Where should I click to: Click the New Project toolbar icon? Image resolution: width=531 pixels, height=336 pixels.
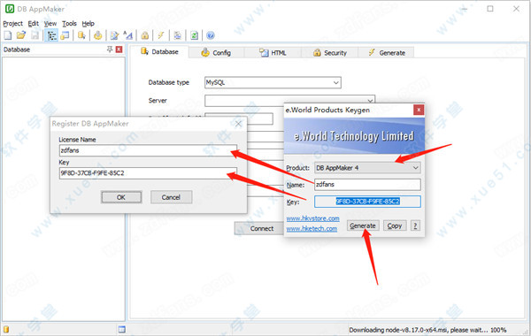tap(8, 35)
